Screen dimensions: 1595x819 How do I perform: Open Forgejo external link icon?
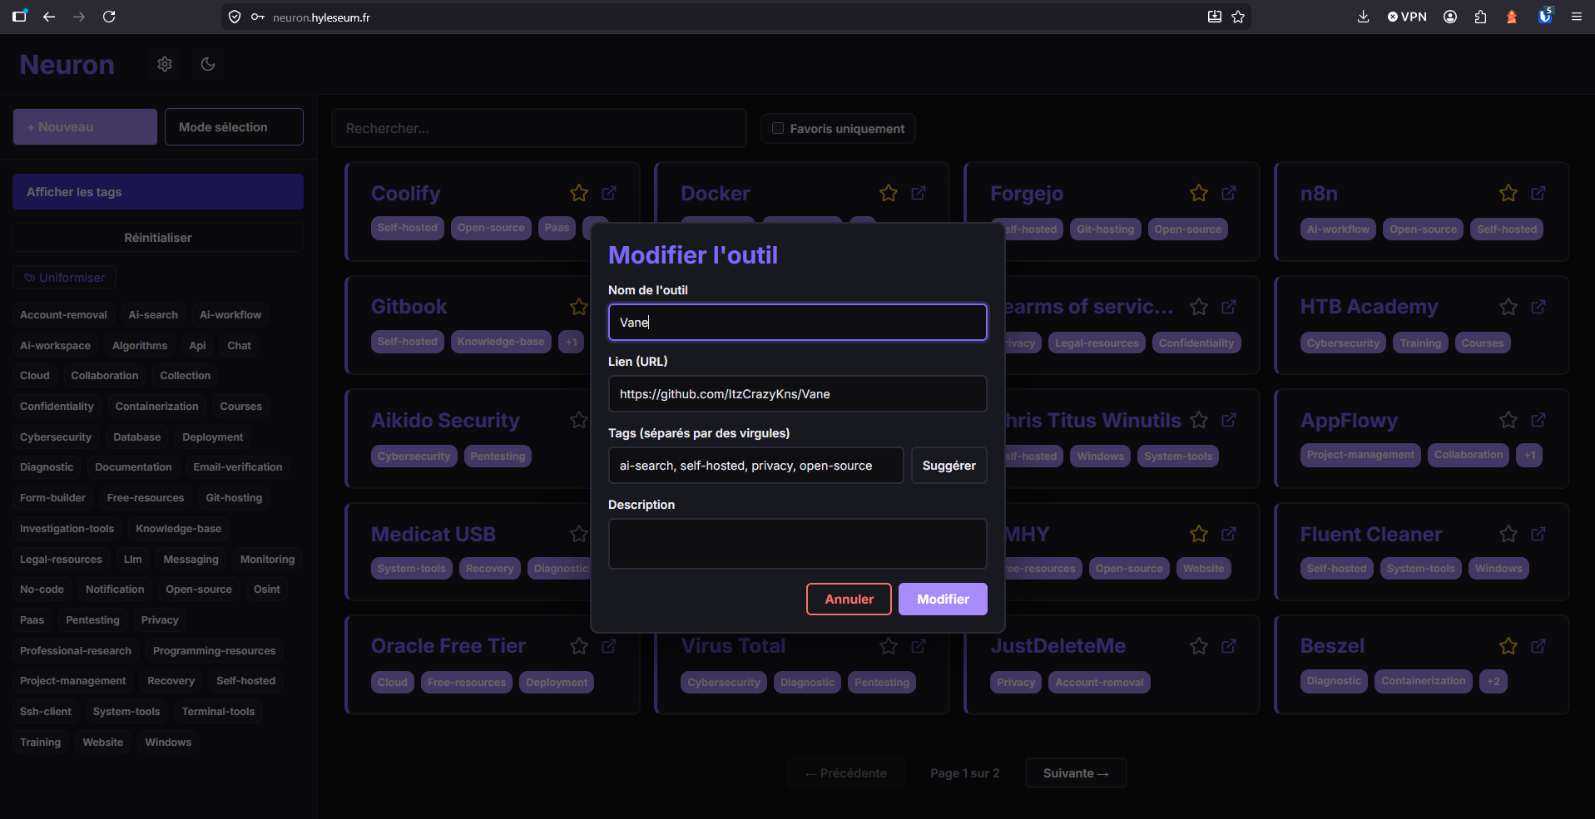[1229, 193]
